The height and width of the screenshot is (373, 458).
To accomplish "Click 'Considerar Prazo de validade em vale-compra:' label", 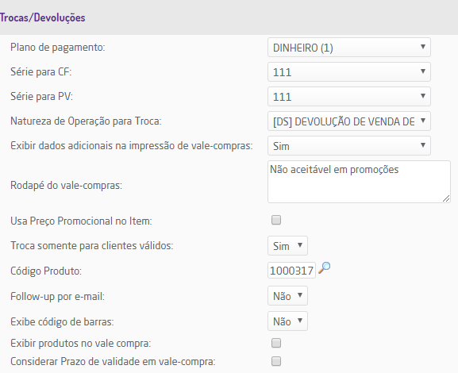I will [113, 362].
